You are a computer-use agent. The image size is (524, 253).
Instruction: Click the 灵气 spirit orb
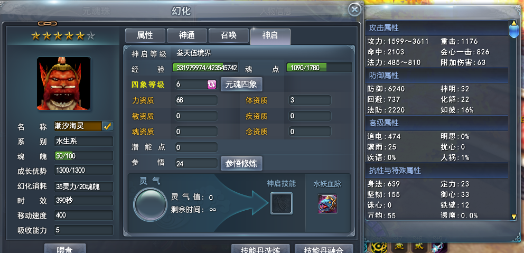click(x=149, y=204)
